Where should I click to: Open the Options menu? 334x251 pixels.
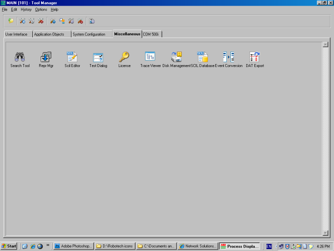(x=41, y=10)
